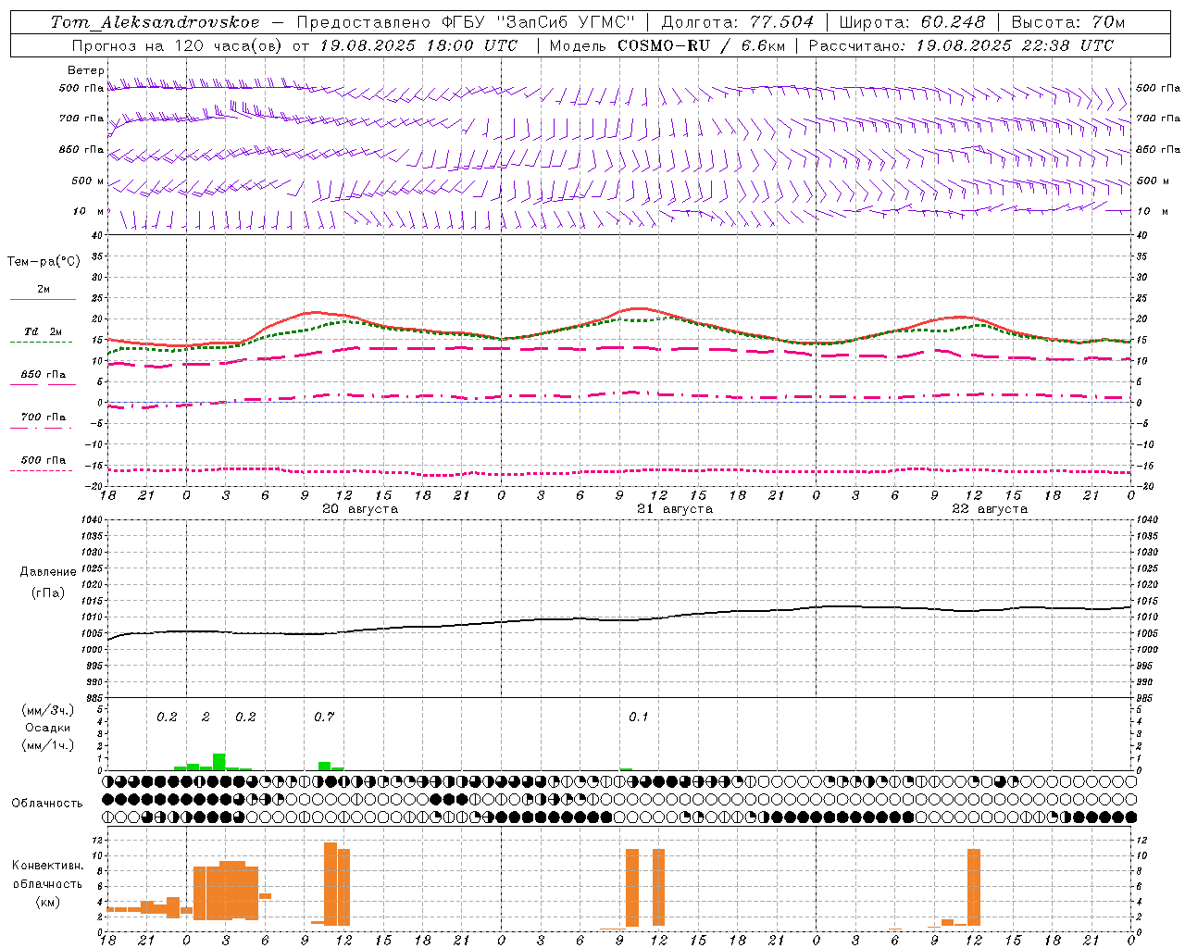The image size is (1185, 948).
Task: Click the longitude value Долгота: 77.504
Action: click(738, 22)
